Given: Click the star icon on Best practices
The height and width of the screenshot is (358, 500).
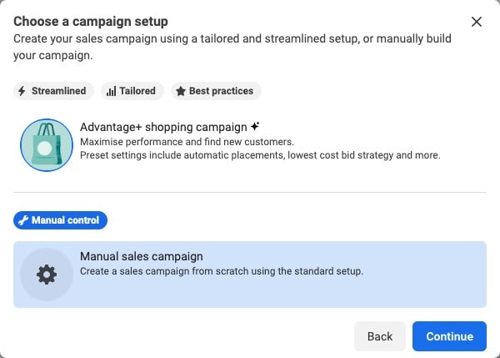Looking at the screenshot, I should (x=181, y=91).
